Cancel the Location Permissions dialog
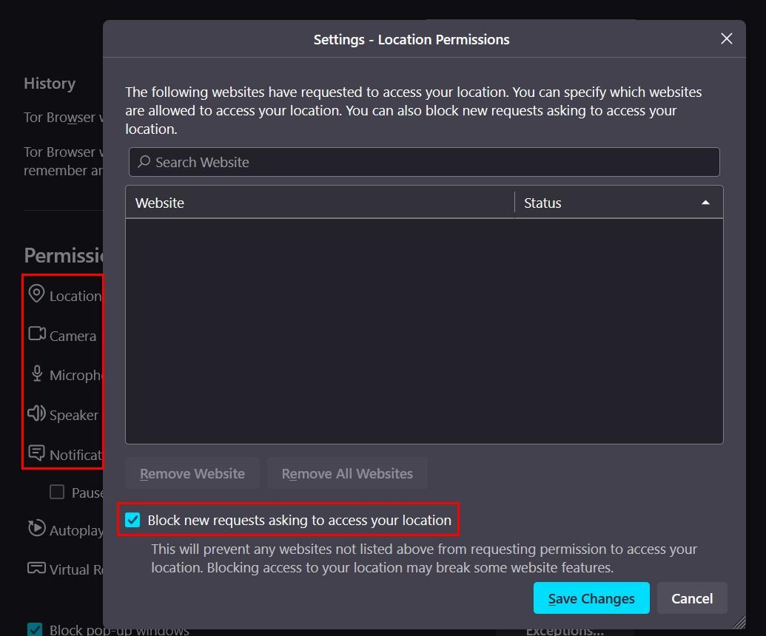The image size is (766, 636). tap(691, 598)
